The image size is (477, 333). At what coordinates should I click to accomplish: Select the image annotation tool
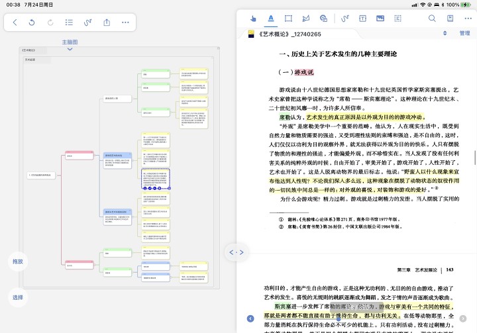pyautogui.click(x=380, y=19)
